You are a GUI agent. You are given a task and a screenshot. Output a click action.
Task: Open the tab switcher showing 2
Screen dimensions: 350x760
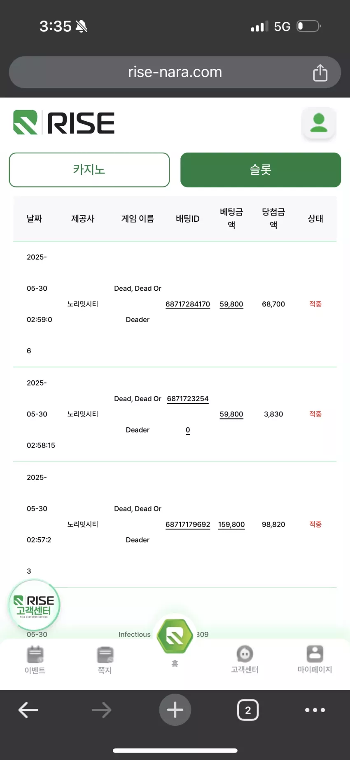tap(248, 710)
